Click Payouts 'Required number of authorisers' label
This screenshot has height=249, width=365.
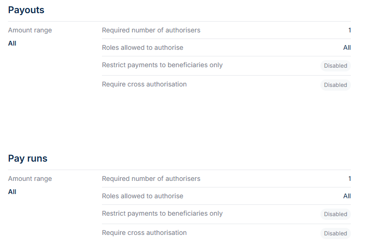151,30
